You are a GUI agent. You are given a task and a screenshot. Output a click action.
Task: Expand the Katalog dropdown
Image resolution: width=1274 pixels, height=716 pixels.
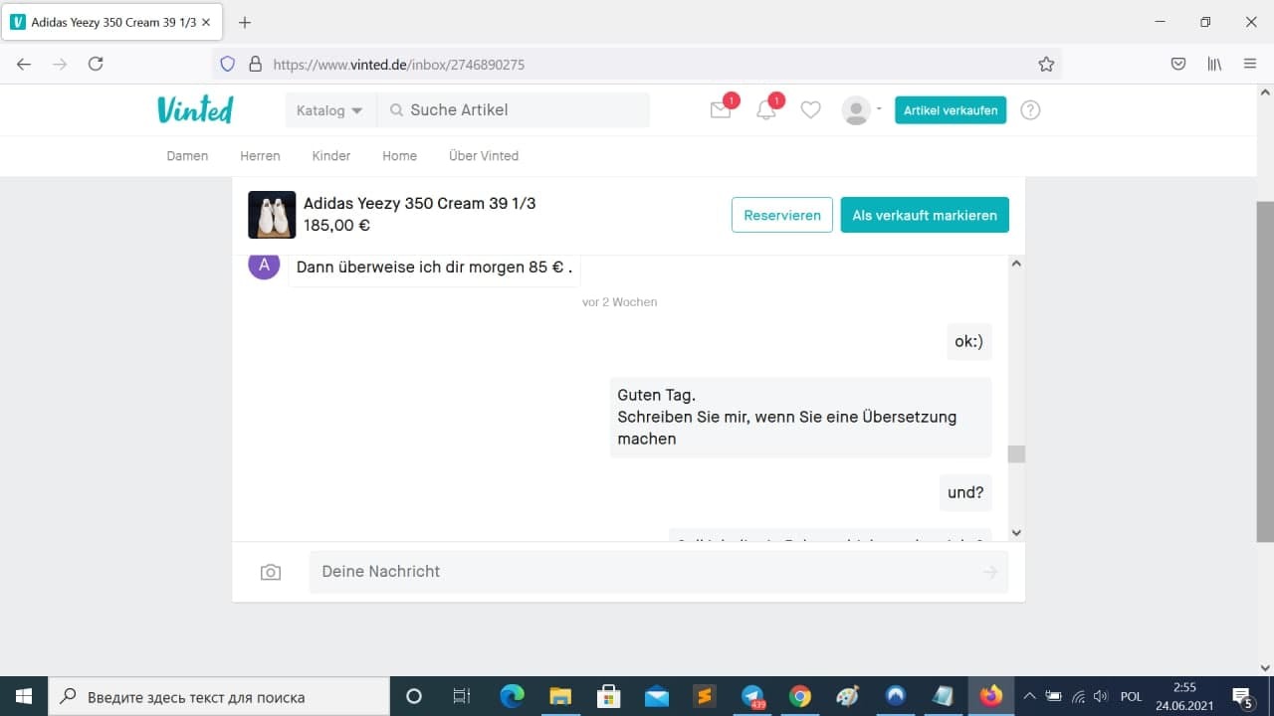(x=329, y=110)
